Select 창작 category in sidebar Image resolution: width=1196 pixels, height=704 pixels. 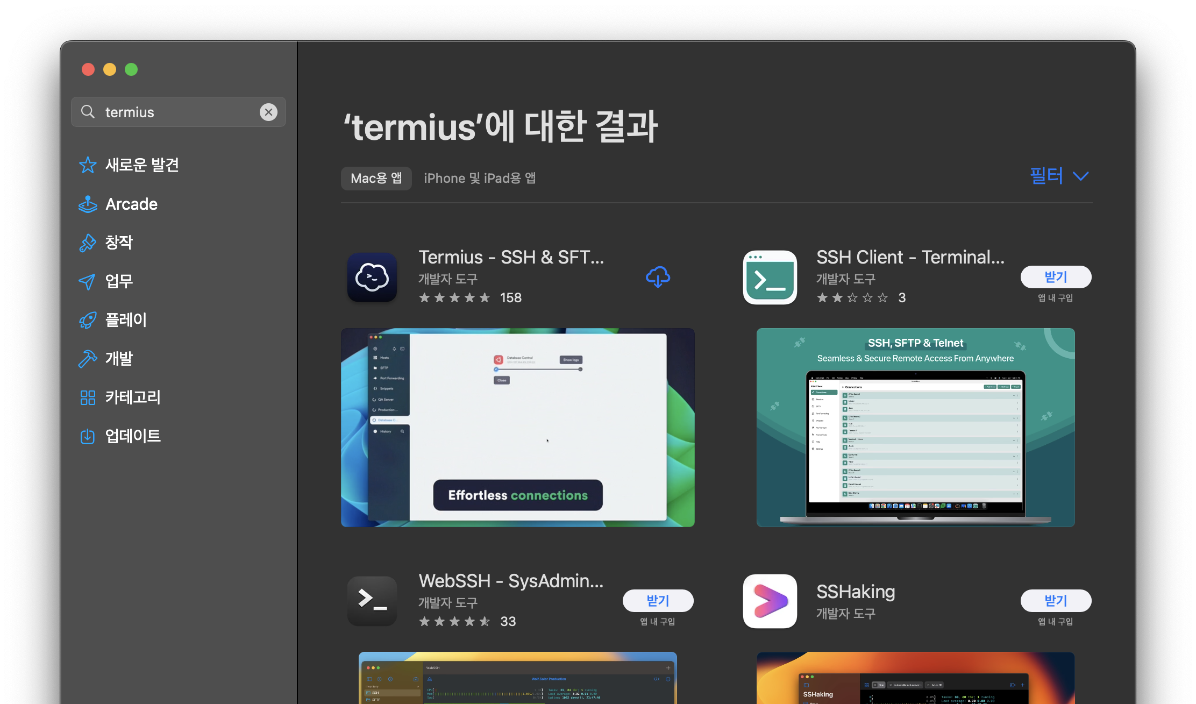[x=119, y=243]
